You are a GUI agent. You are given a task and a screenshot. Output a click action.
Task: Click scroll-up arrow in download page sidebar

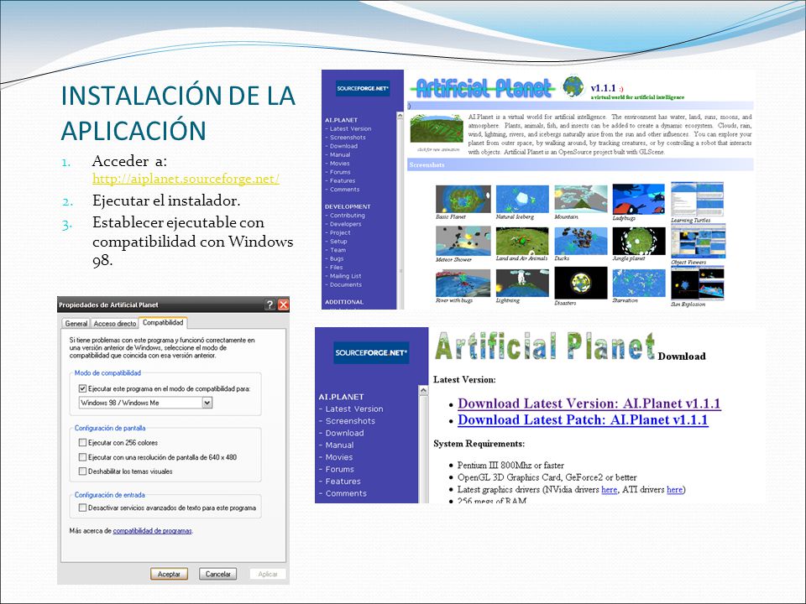(x=423, y=391)
